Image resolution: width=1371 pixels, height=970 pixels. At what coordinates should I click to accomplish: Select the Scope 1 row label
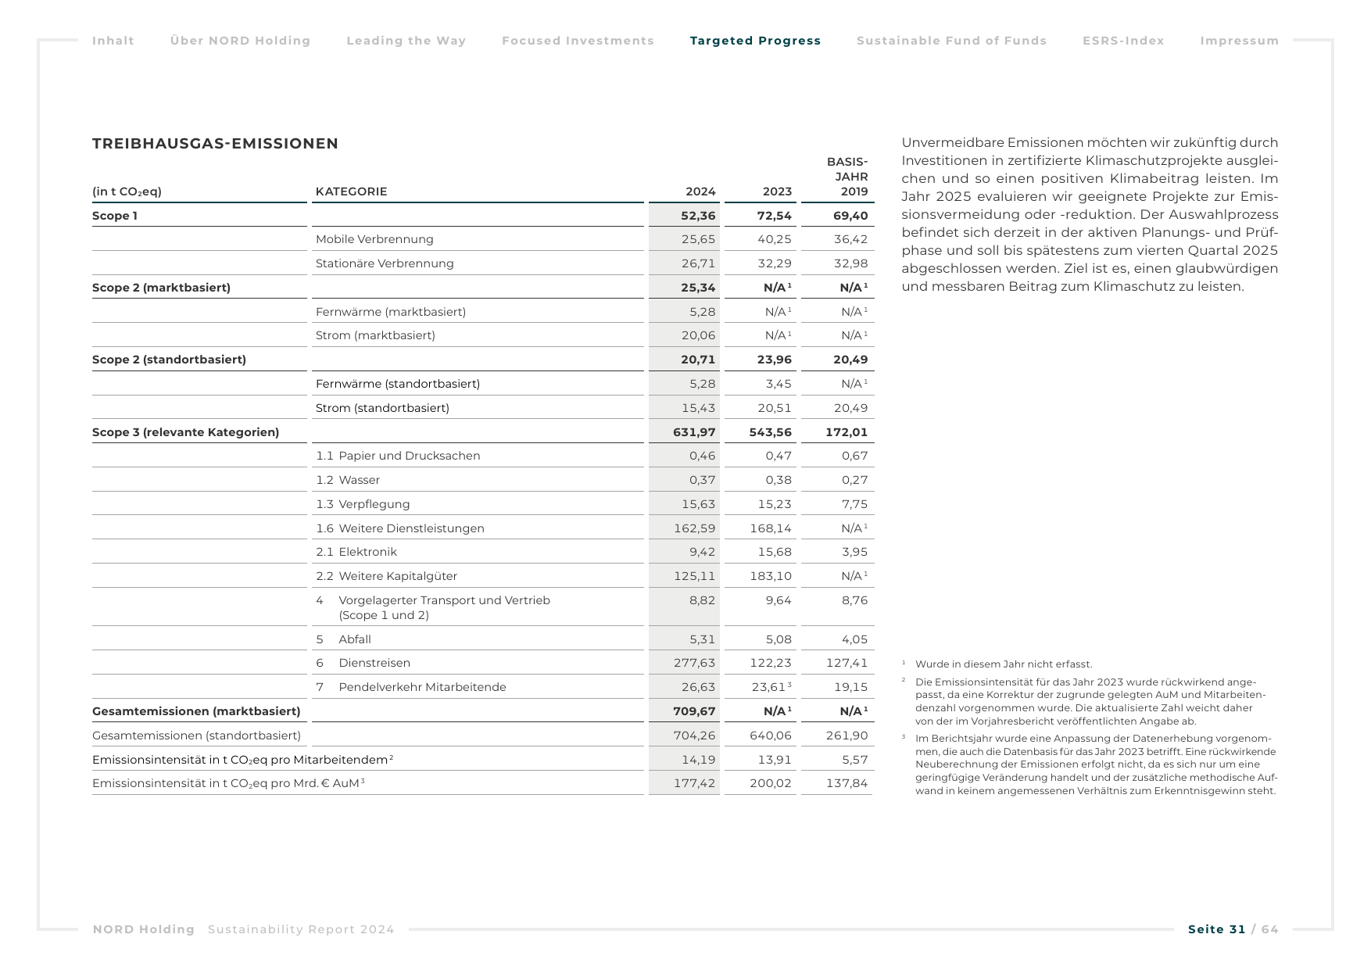(115, 216)
